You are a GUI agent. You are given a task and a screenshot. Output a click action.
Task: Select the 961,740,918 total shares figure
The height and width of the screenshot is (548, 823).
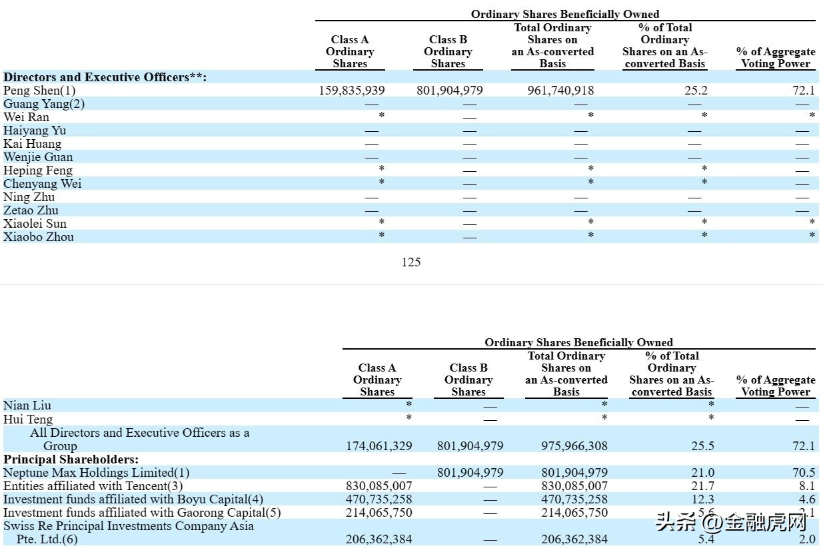[x=560, y=91]
